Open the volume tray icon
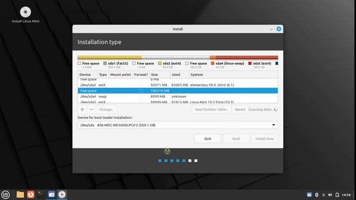 coord(330,195)
